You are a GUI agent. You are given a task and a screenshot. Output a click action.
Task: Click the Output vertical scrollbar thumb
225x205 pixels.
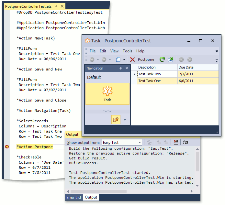[197, 161]
